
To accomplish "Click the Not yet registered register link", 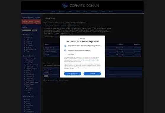I will pos(56,80).
